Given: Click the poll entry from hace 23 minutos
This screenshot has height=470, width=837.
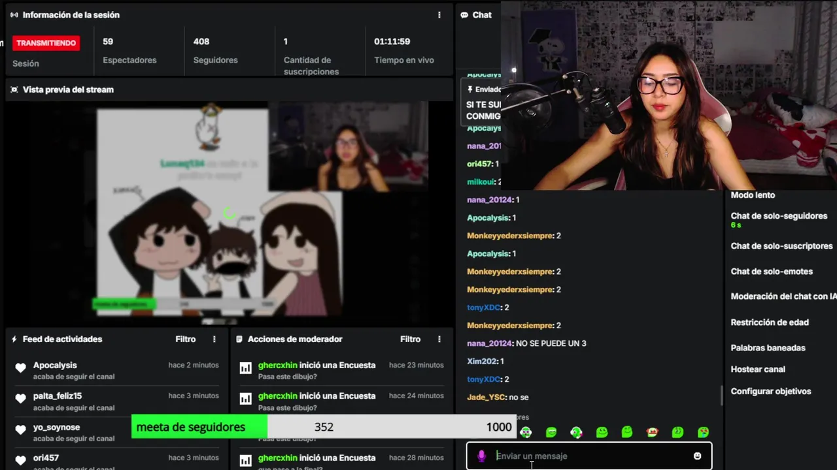Looking at the screenshot, I should pos(342,370).
